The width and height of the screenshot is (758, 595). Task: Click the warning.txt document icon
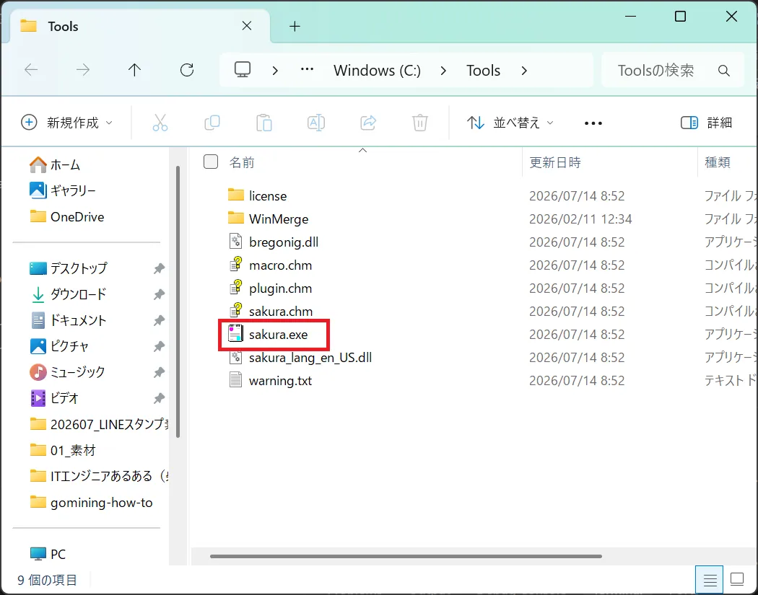[235, 380]
